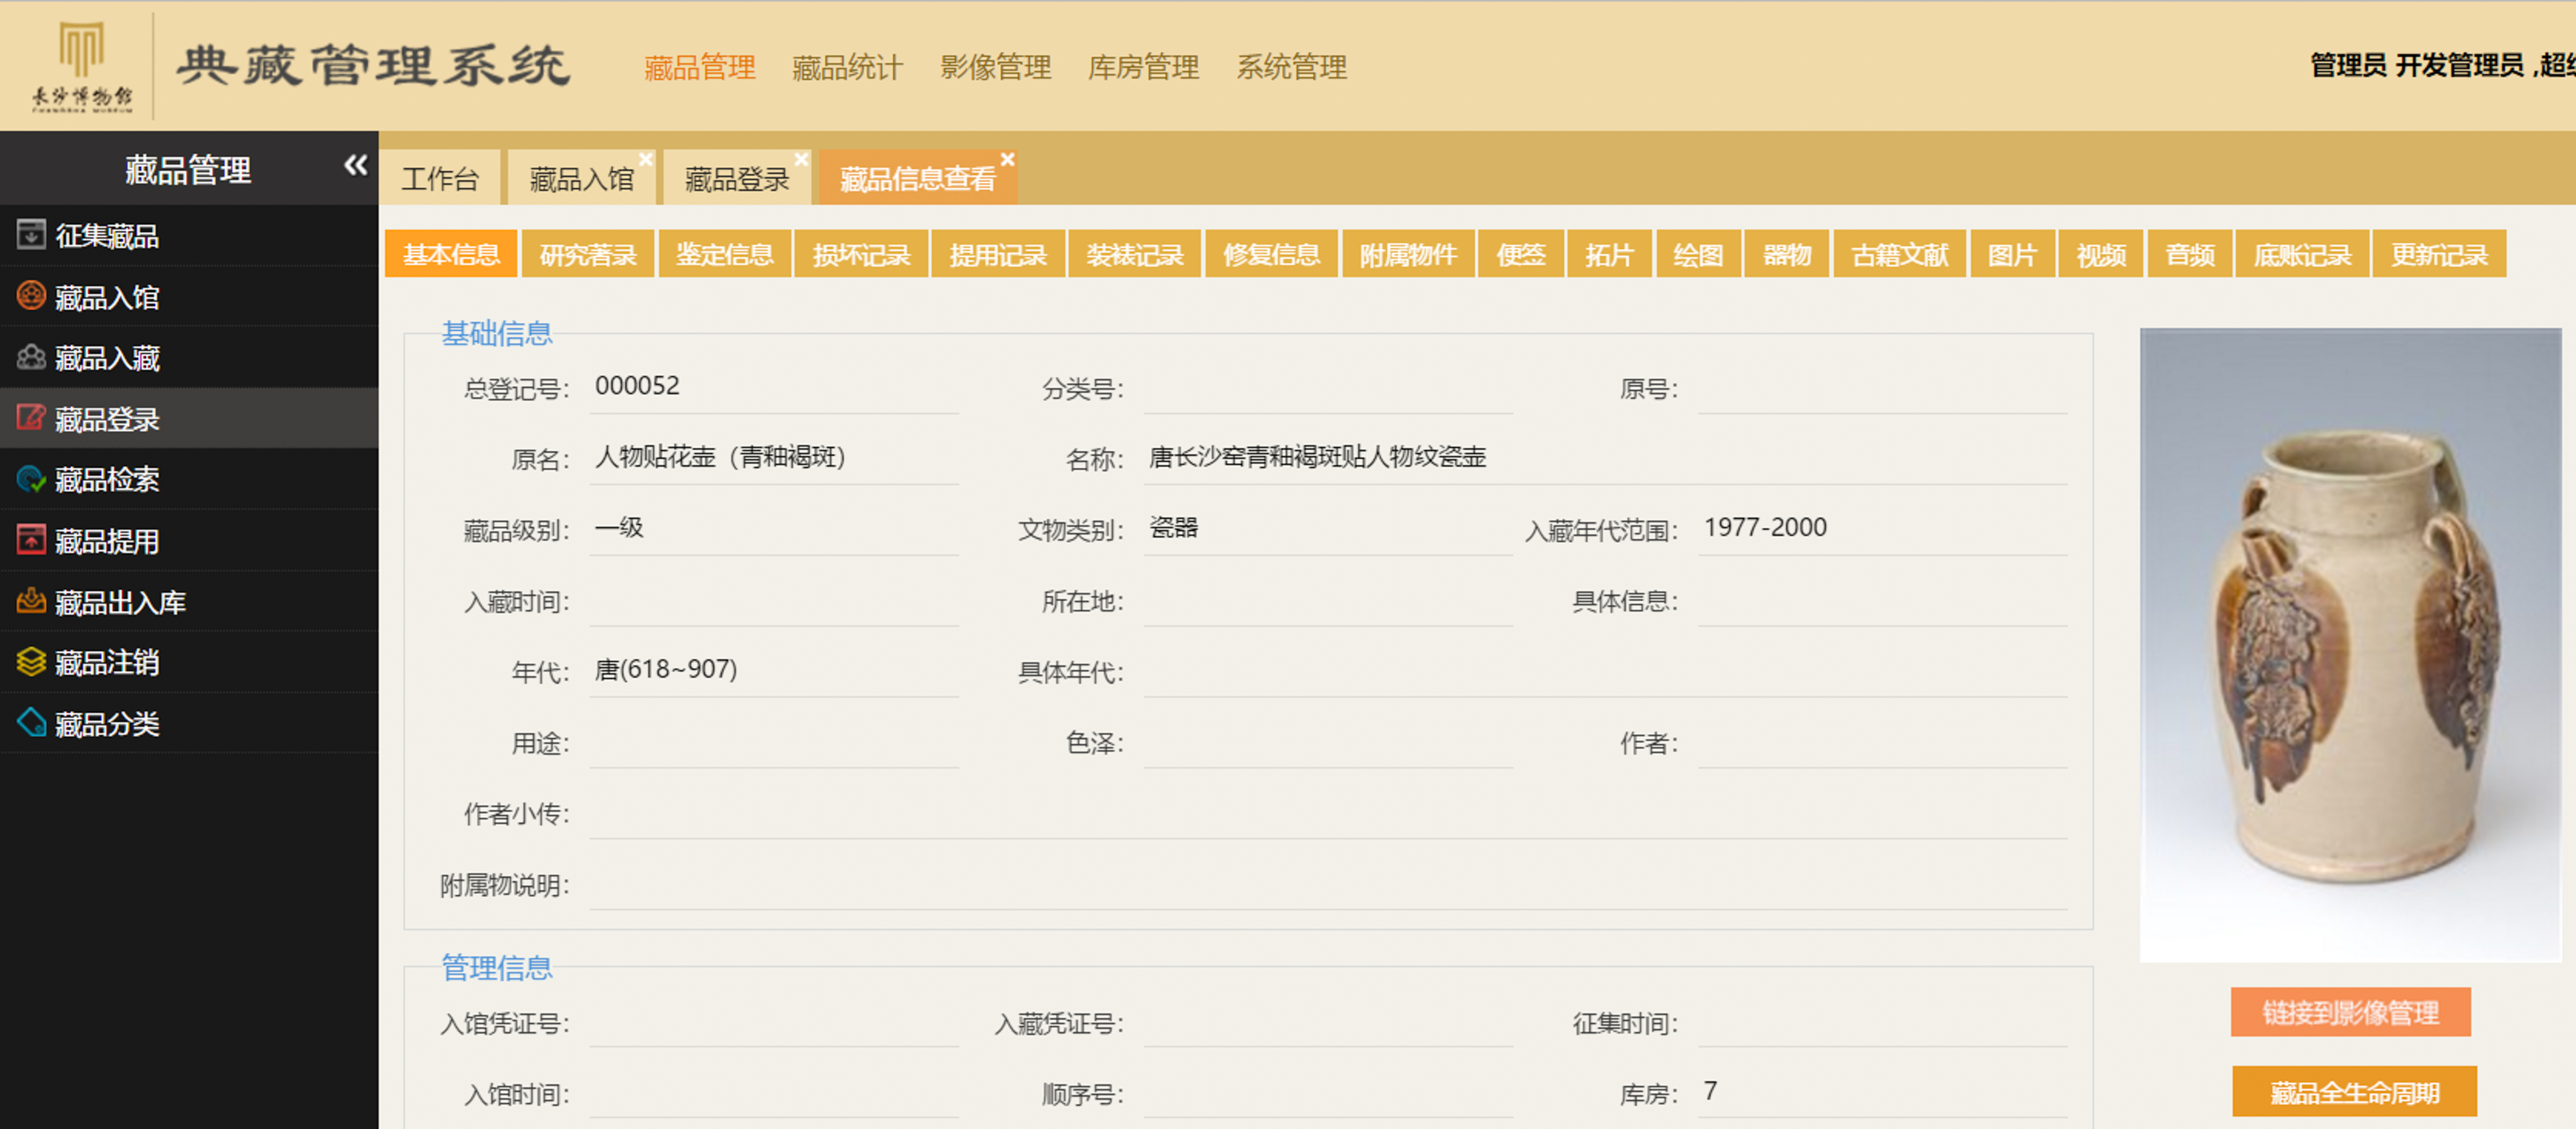Click the 藏品入馆 sidebar icon
The width and height of the screenshot is (2576, 1129).
31,296
